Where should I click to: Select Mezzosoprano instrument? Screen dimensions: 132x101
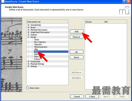click(41, 47)
